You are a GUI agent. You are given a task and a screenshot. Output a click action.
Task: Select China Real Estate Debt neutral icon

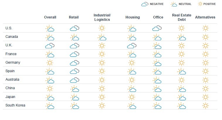[182, 89]
